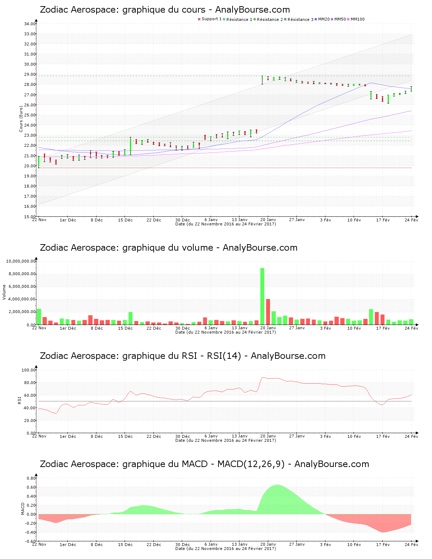Click the 20.00 value on RSI axis
Screen dimensions: 432x559
point(30,421)
